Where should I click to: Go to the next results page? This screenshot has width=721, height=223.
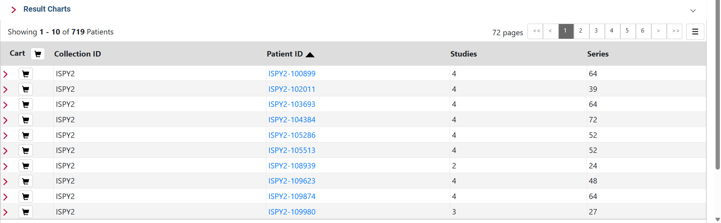point(658,31)
